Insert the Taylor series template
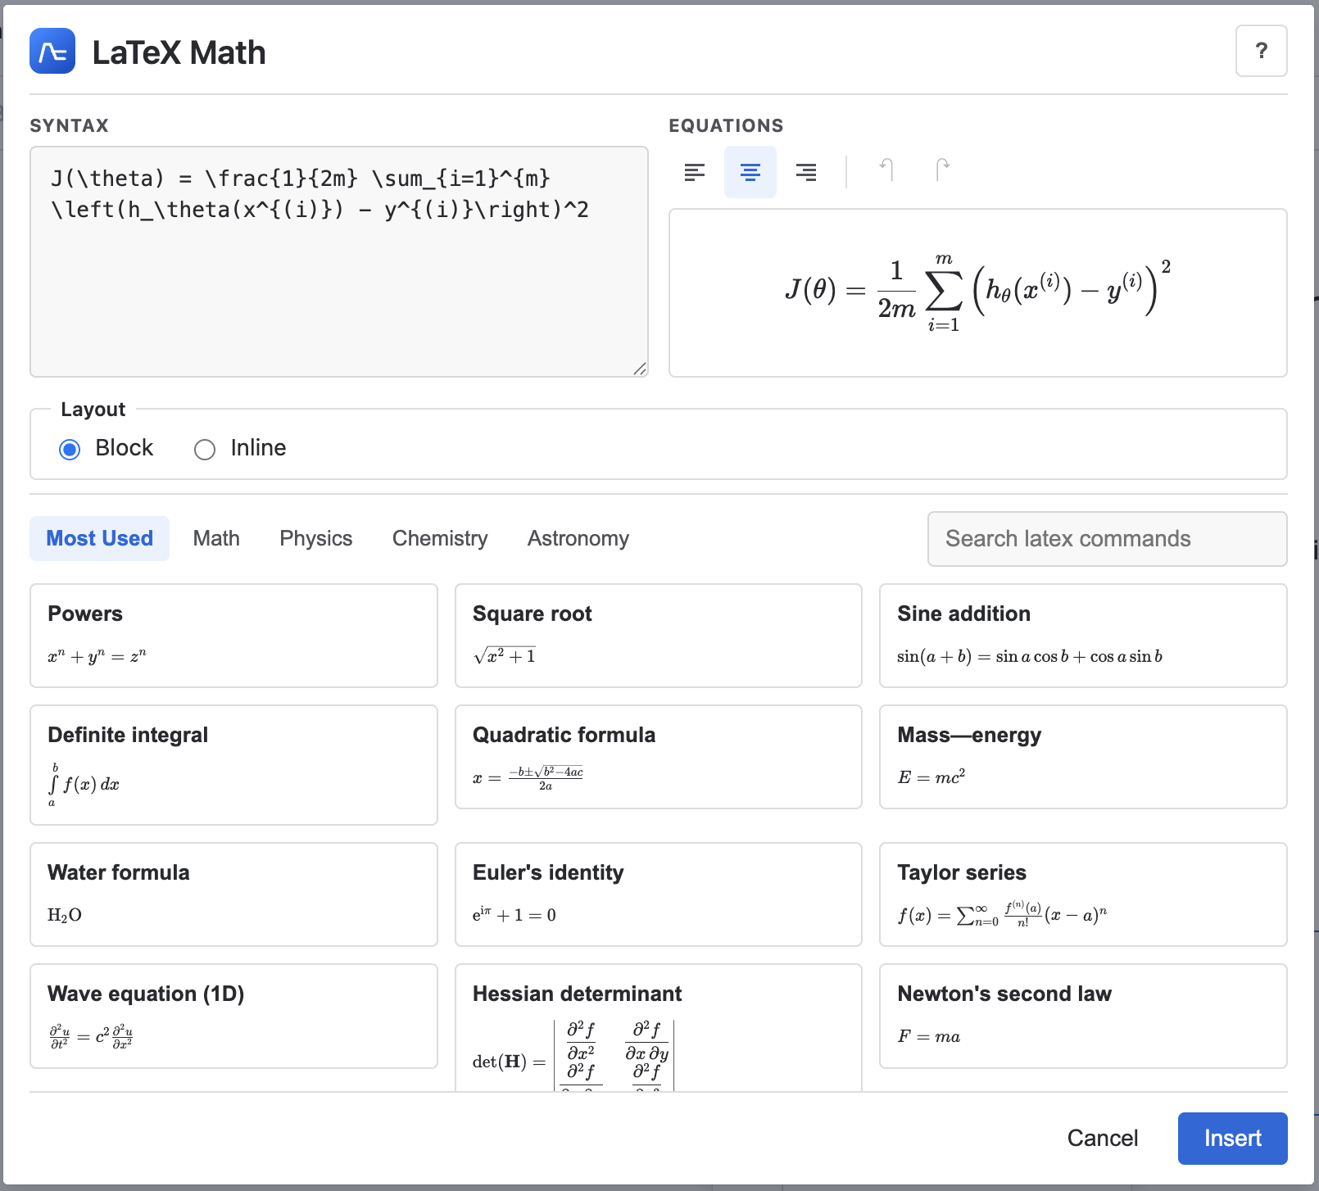The height and width of the screenshot is (1191, 1319). [1082, 894]
